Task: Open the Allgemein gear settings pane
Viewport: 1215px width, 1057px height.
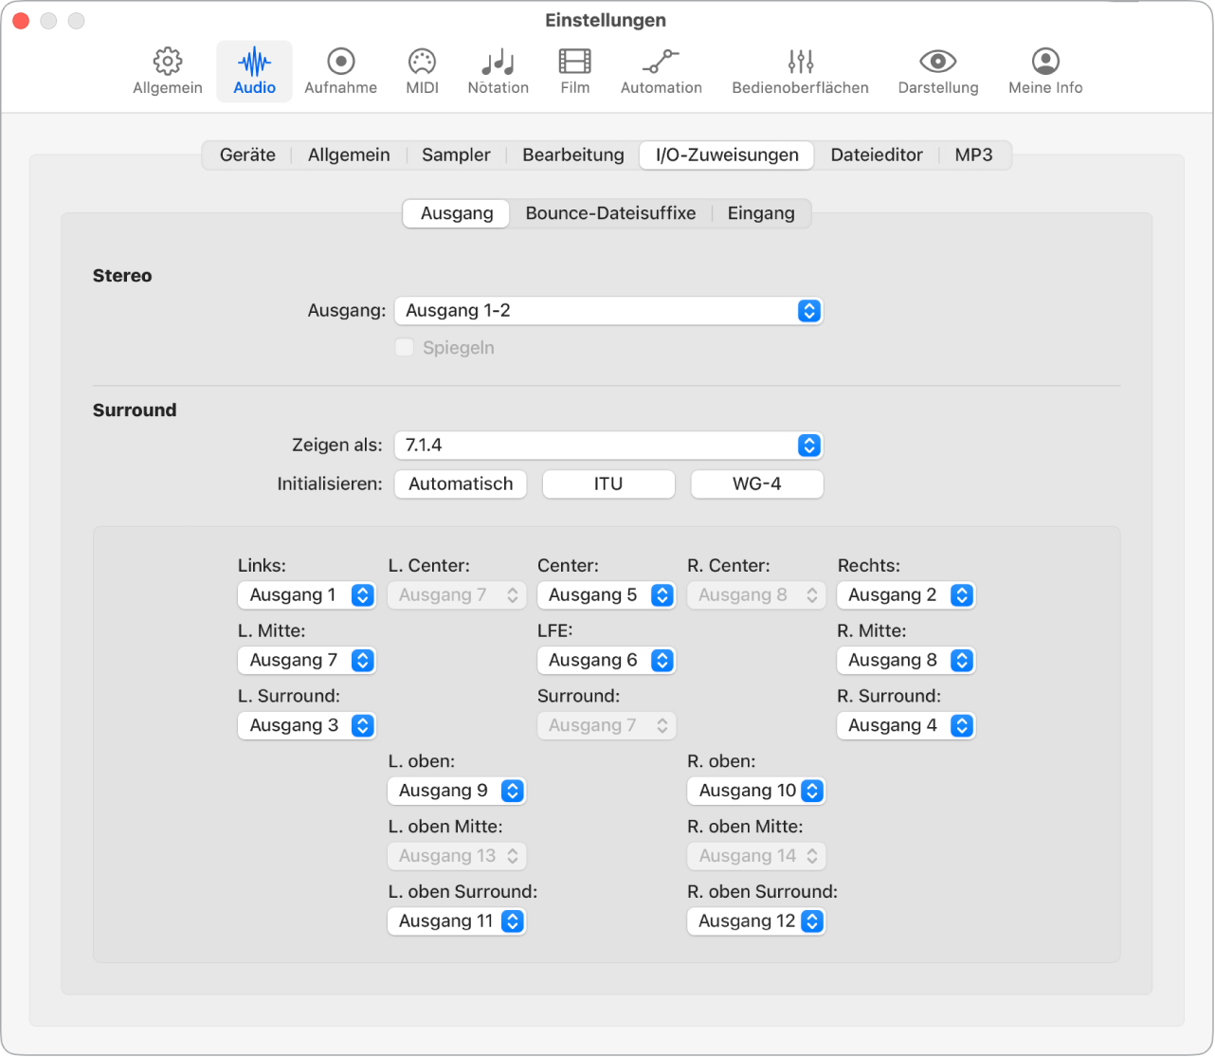Action: 168,71
